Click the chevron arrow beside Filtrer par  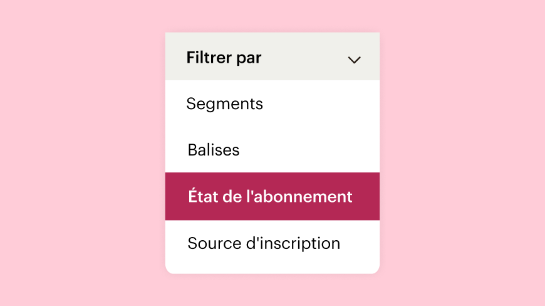354,60
